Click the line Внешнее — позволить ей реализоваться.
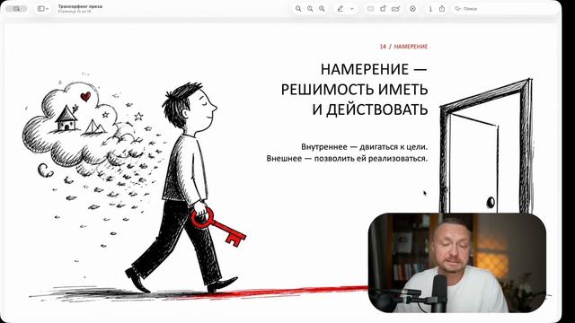 pyautogui.click(x=347, y=159)
